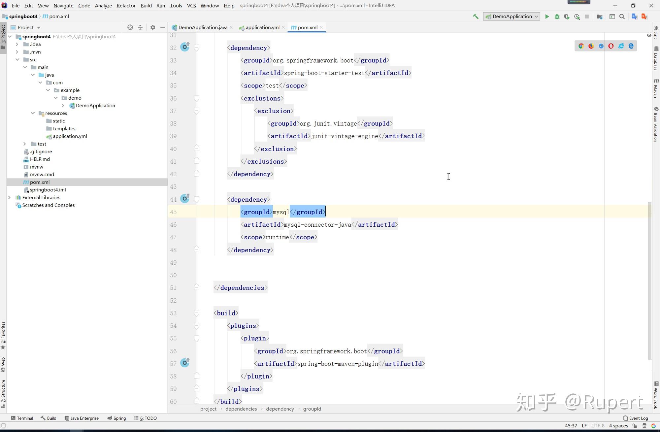
Task: Click locate-in-tree target icon in Project panel
Action: click(x=130, y=27)
